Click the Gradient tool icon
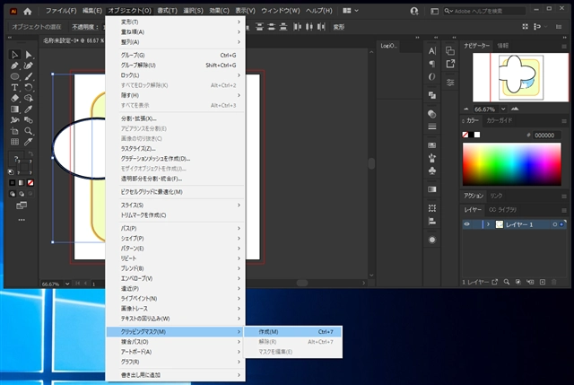Image resolution: width=574 pixels, height=385 pixels. coord(15,109)
